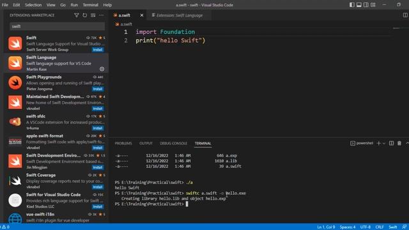Open the Terminal menu

coord(90,4)
